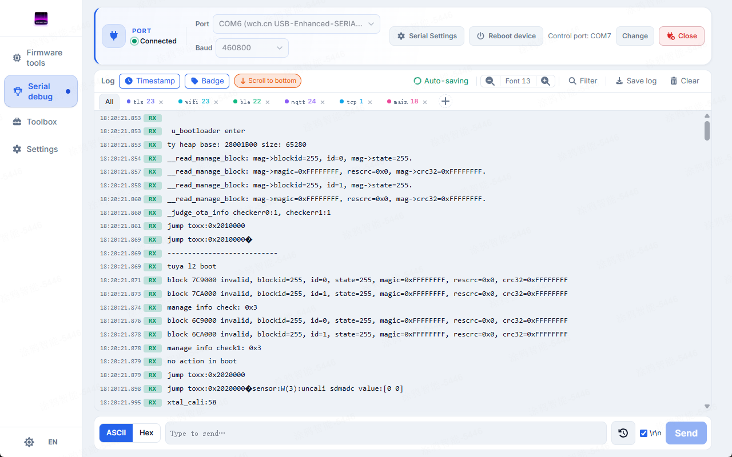Viewport: 732px width, 457px height.
Task: Click the Send button
Action: [x=686, y=433]
